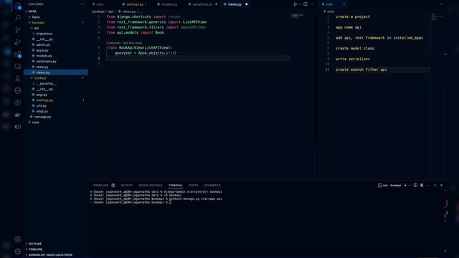Close the note tab in right editor group

344,4
